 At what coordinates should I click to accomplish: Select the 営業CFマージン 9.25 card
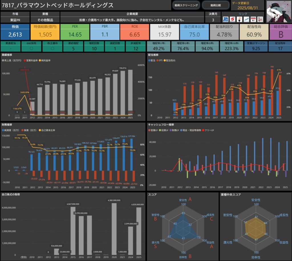pos(256,46)
